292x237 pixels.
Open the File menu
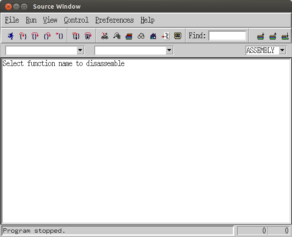click(12, 20)
